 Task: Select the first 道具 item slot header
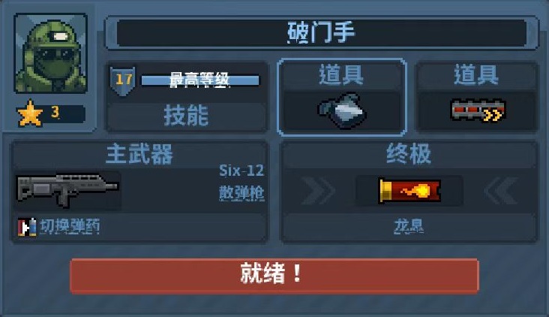point(342,75)
